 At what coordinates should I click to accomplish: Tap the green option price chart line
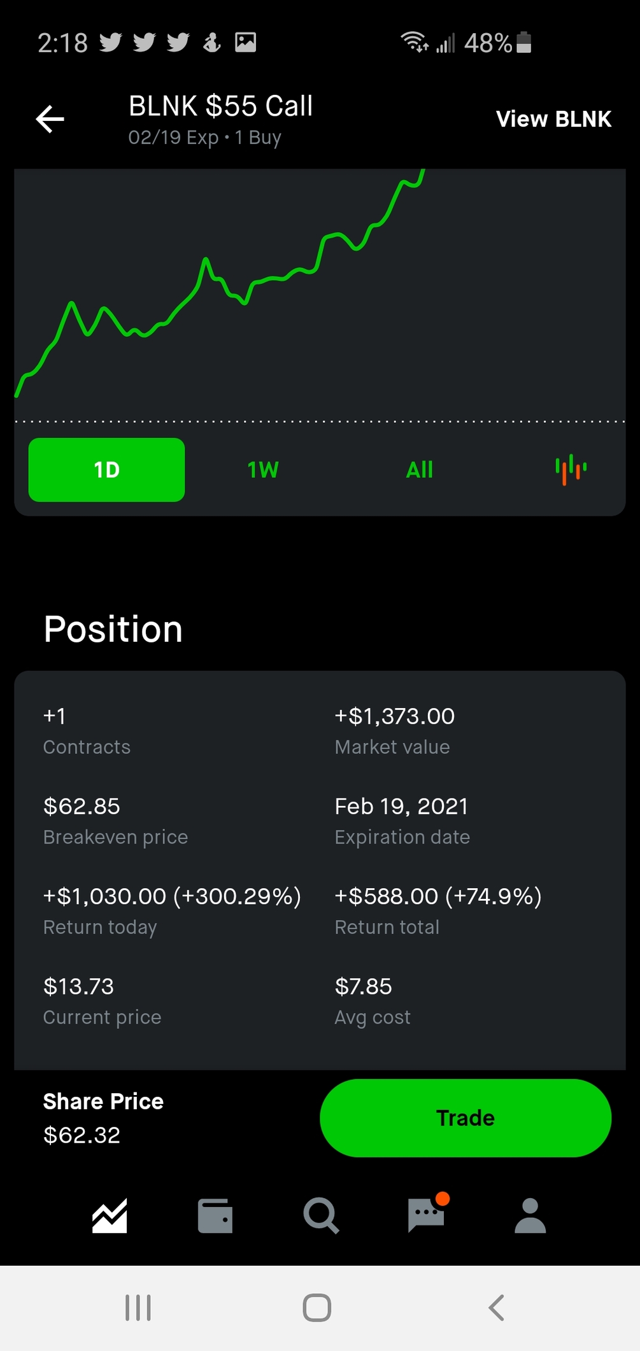(220, 283)
